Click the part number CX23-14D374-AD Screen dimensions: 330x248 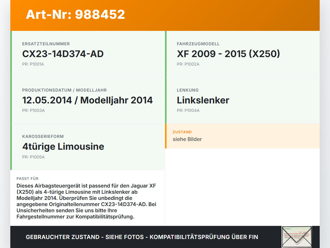point(63,54)
